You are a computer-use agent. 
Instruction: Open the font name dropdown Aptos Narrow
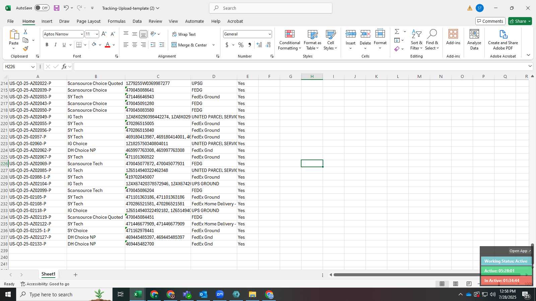[x=81, y=34]
